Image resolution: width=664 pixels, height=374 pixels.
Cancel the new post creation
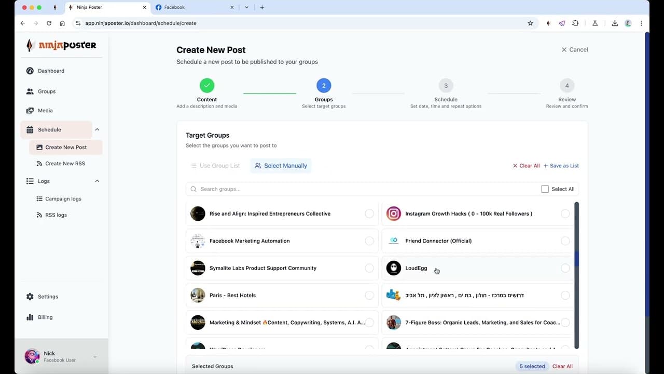coord(575,50)
